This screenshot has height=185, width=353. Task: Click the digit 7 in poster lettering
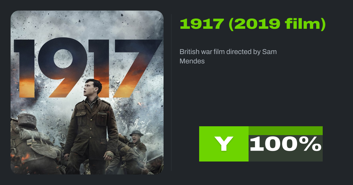138,68
